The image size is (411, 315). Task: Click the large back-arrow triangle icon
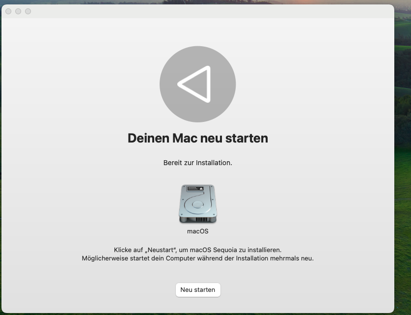coord(195,84)
